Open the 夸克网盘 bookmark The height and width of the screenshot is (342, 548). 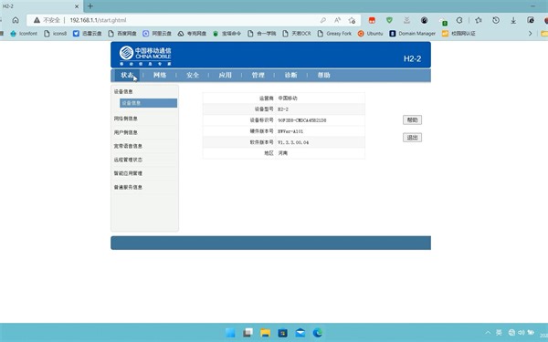point(192,34)
